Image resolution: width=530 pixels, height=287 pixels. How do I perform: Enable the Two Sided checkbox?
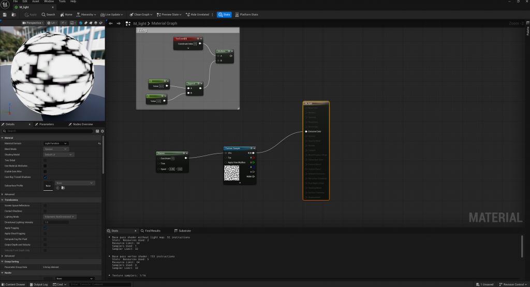click(45, 160)
